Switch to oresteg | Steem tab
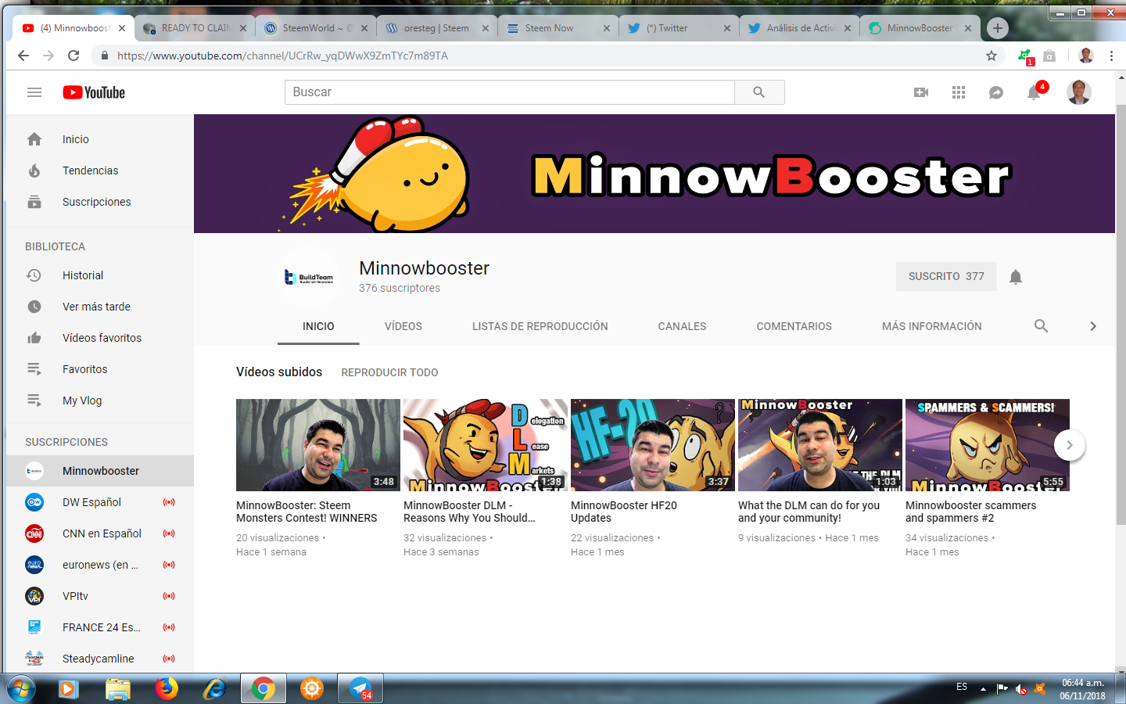Image resolution: width=1126 pixels, height=704 pixels. click(438, 28)
